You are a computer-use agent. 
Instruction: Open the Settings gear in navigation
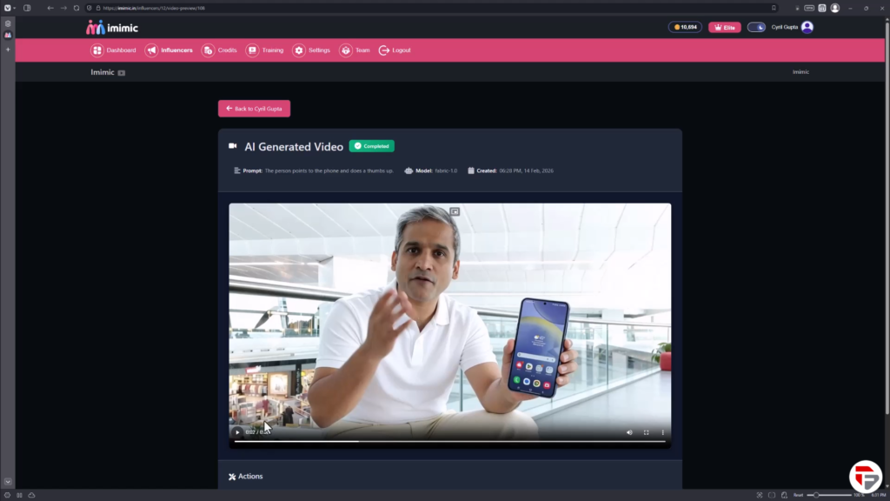coord(299,50)
